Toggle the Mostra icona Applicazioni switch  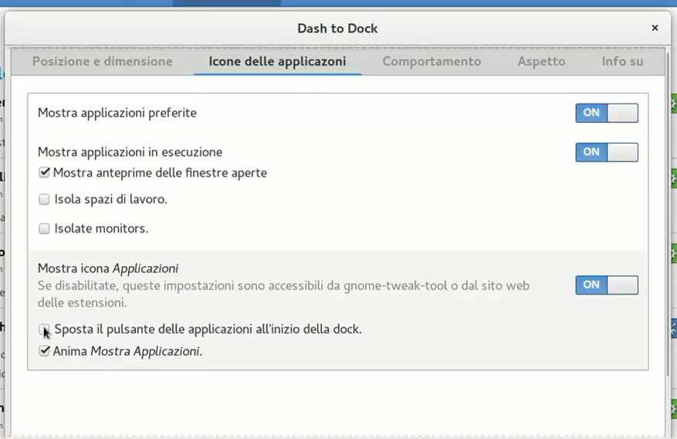click(606, 285)
